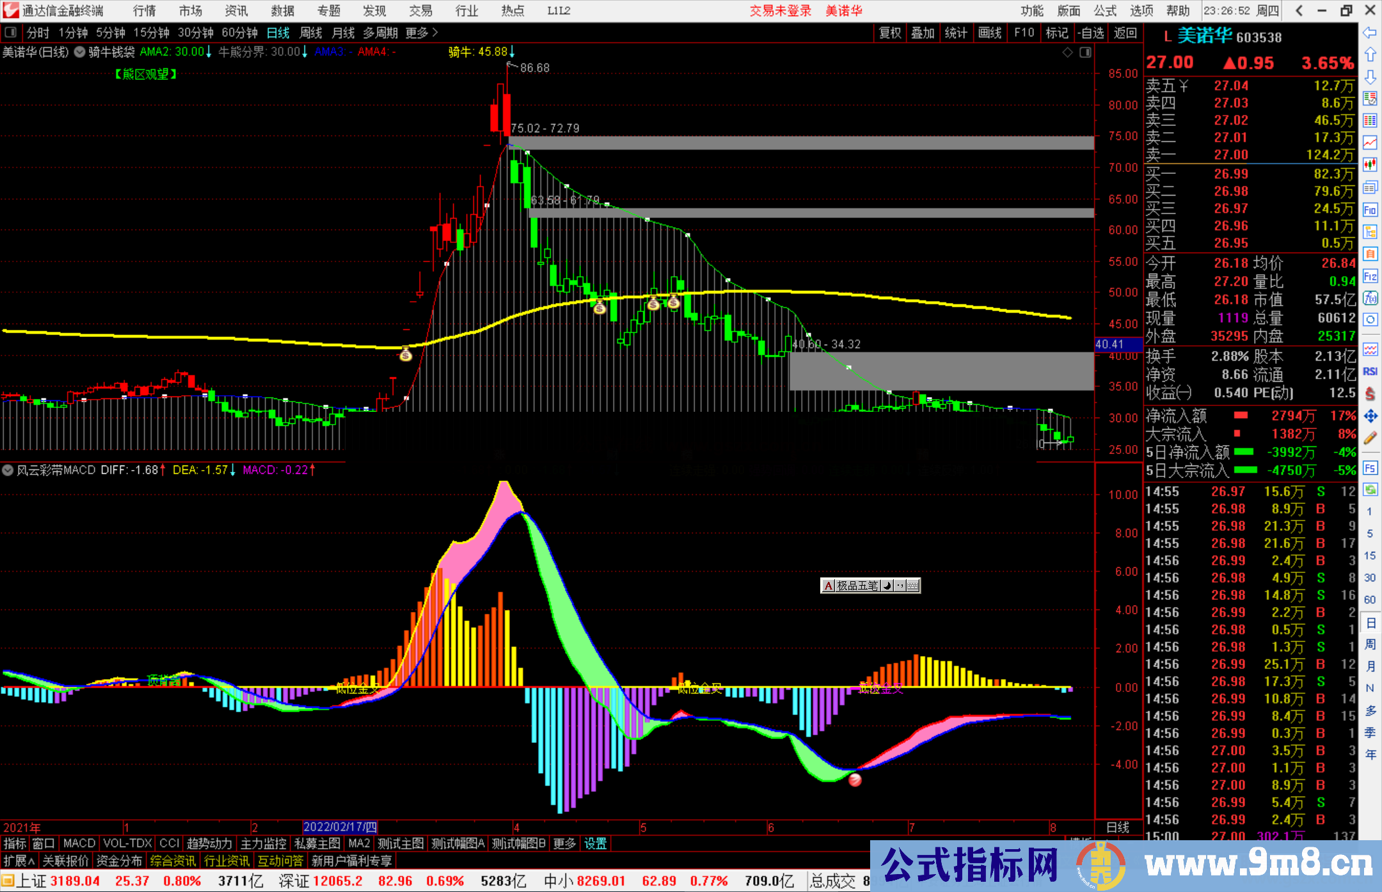Image resolution: width=1382 pixels, height=892 pixels.
Task: Open the 风云彩带MACD indicator dropdown arrow
Action: pyautogui.click(x=8, y=470)
